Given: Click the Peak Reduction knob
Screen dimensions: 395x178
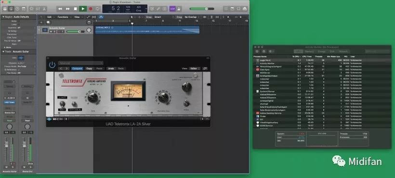Looking at the screenshot, I should tap(163, 97).
